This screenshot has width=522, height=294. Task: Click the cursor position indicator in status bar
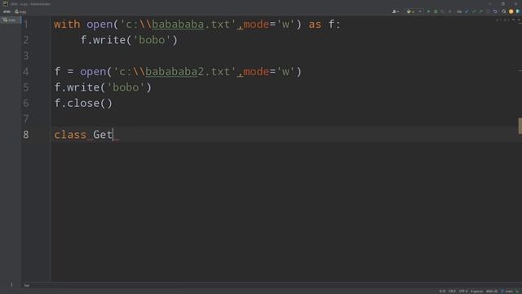(x=442, y=292)
